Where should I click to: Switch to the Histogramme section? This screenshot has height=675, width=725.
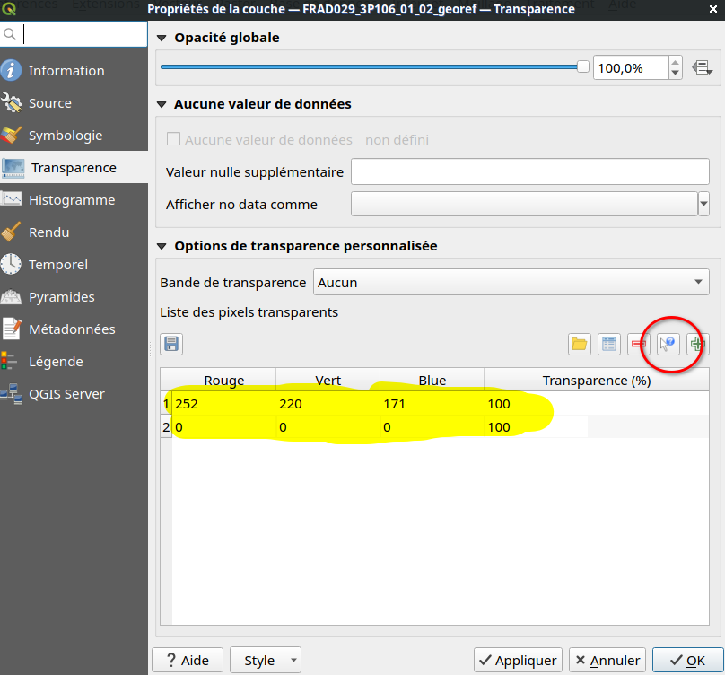72,200
